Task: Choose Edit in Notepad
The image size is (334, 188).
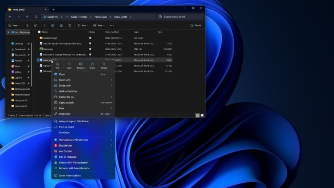Action: point(83,157)
